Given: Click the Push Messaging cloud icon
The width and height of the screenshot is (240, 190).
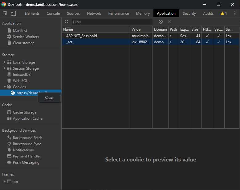Looking at the screenshot, I should (x=9, y=162).
